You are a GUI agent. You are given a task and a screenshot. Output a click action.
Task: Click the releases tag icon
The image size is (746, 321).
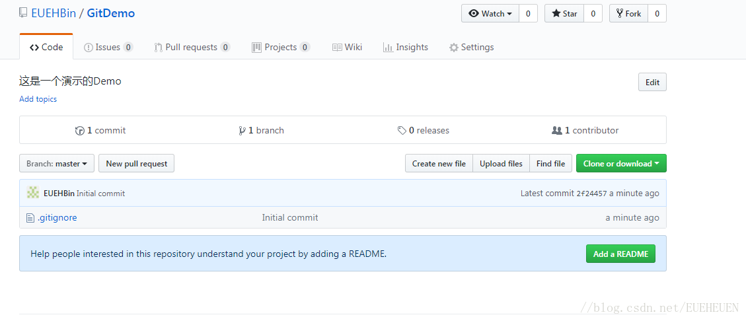click(x=402, y=130)
